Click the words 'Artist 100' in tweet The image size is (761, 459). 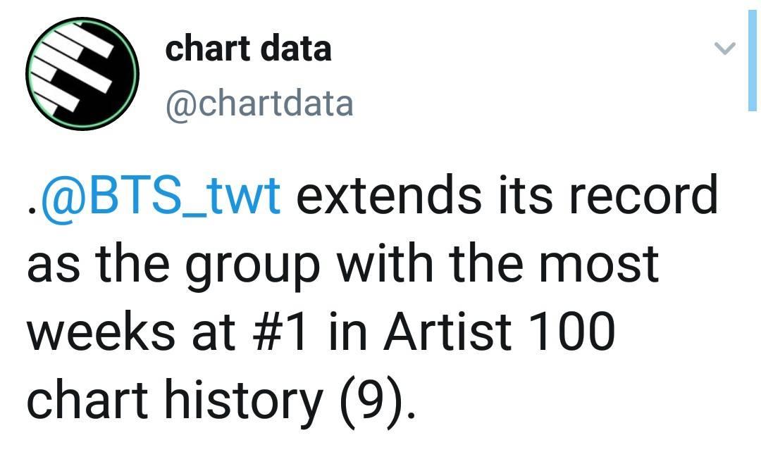point(500,332)
